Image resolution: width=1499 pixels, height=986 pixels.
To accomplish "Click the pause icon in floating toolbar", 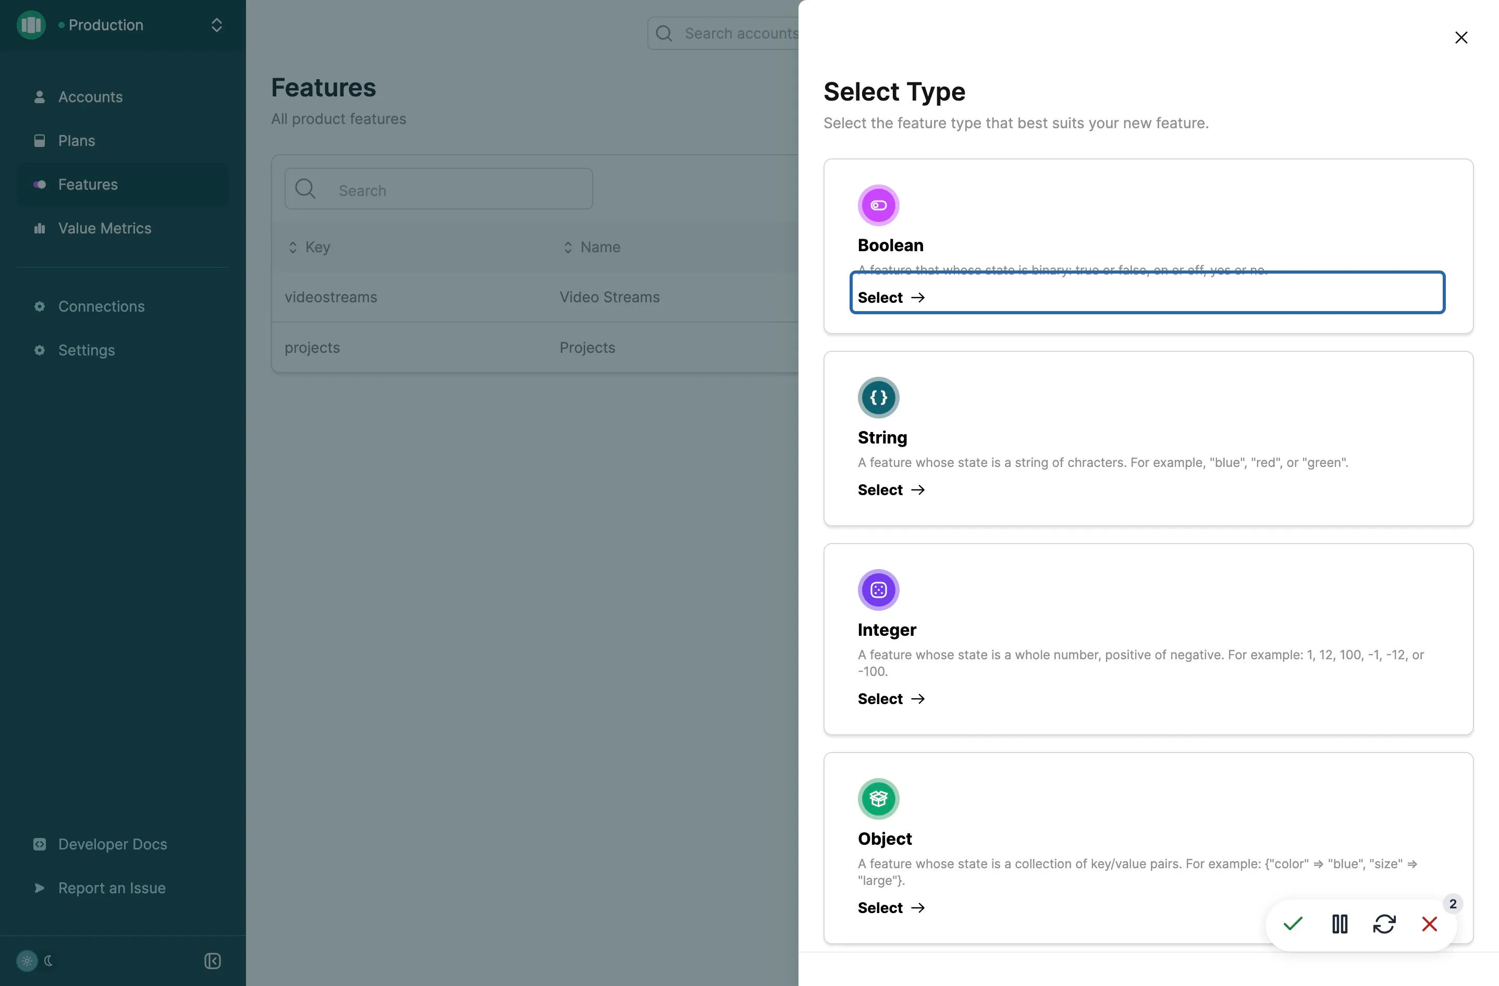I will coord(1340,925).
